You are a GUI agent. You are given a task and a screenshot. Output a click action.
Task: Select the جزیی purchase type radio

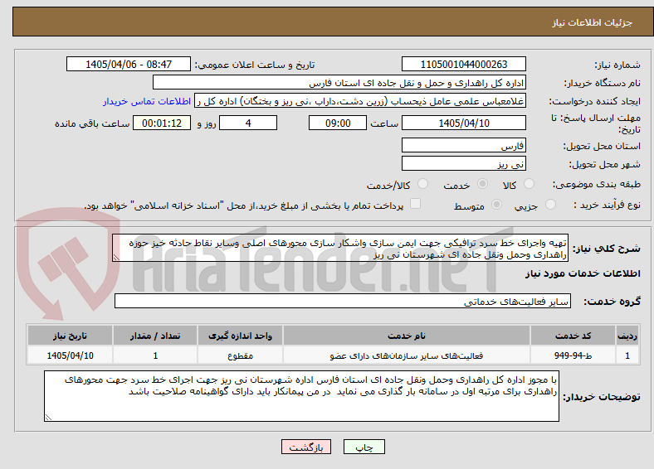pos(550,205)
